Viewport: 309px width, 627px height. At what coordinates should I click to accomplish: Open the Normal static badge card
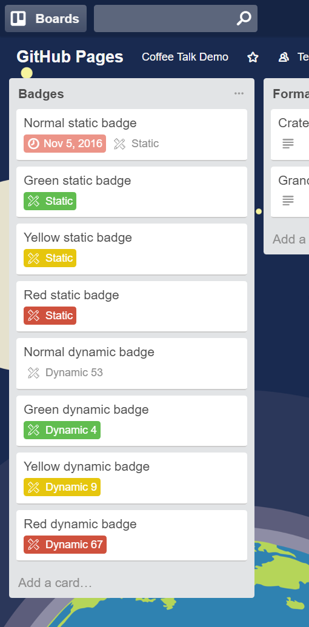coord(131,134)
